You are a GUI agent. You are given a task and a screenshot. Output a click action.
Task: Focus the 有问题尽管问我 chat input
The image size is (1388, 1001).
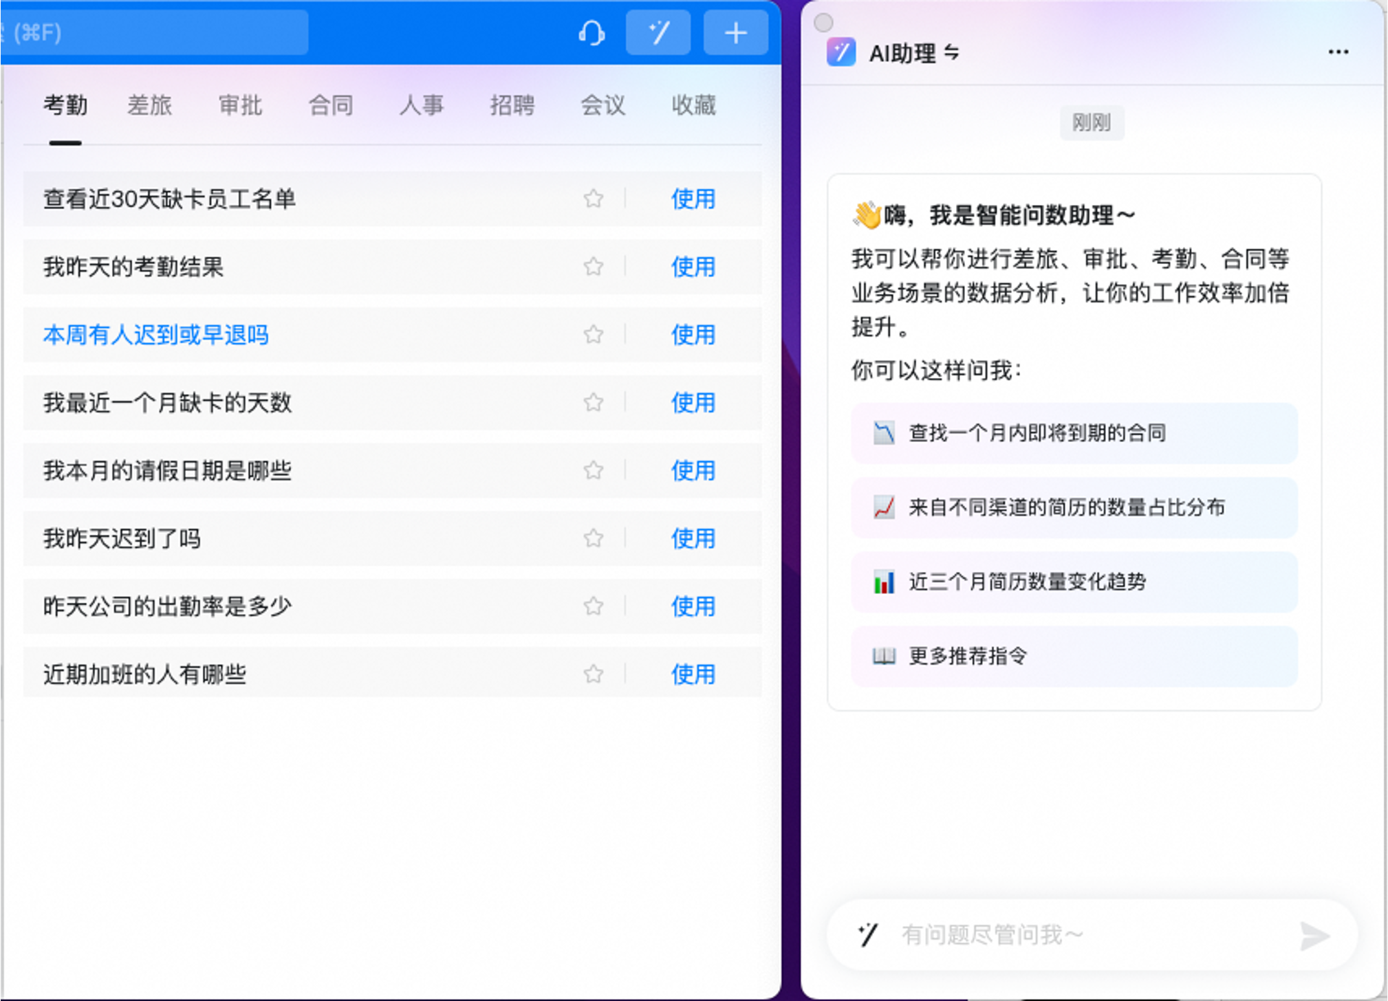1094,935
